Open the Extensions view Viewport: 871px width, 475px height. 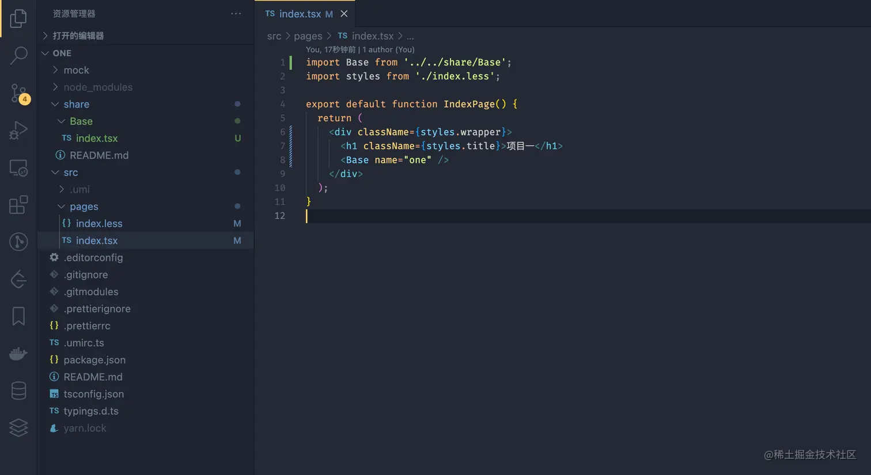click(x=18, y=205)
